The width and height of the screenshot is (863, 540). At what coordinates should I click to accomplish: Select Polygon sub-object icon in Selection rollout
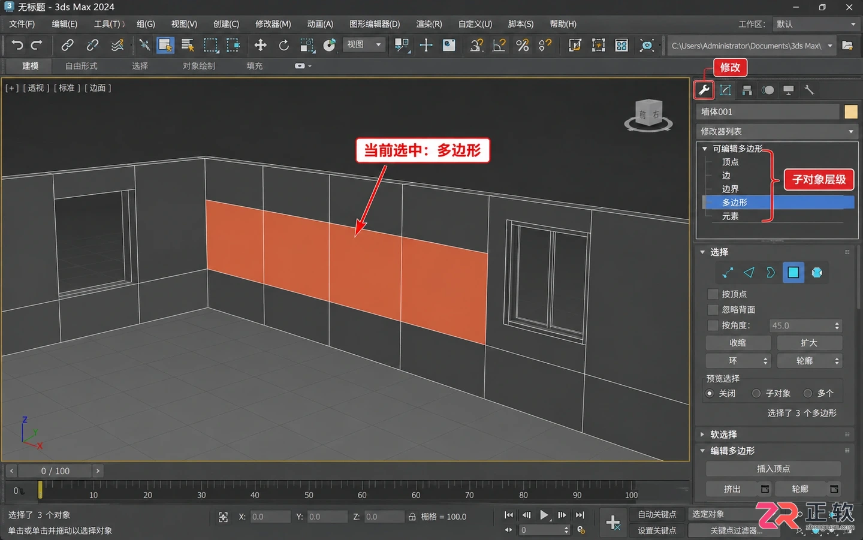(793, 273)
